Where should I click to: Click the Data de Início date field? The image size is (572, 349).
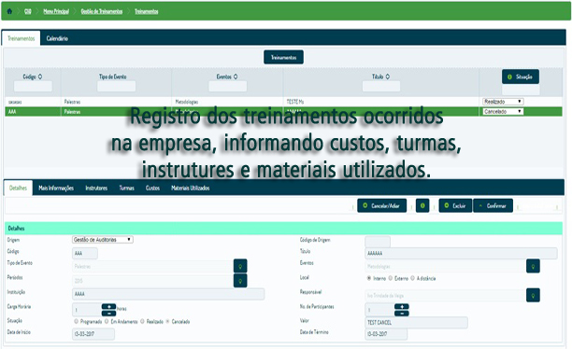pos(93,334)
